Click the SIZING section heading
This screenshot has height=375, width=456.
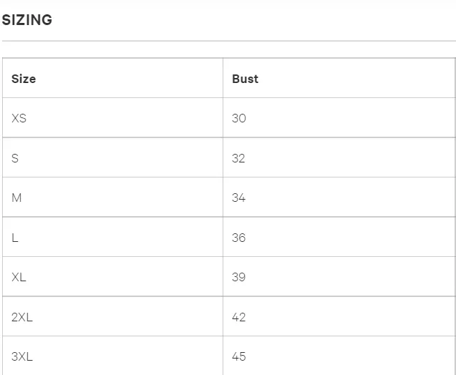[x=27, y=20]
